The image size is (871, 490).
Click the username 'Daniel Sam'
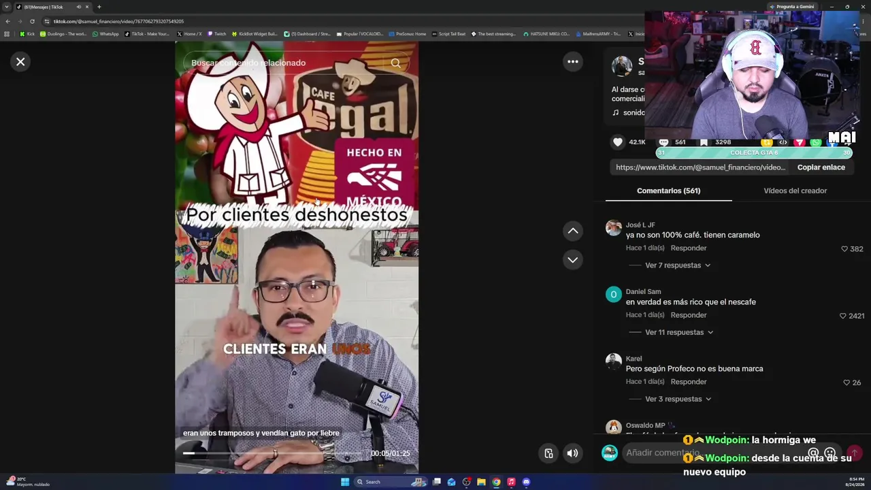pyautogui.click(x=643, y=292)
